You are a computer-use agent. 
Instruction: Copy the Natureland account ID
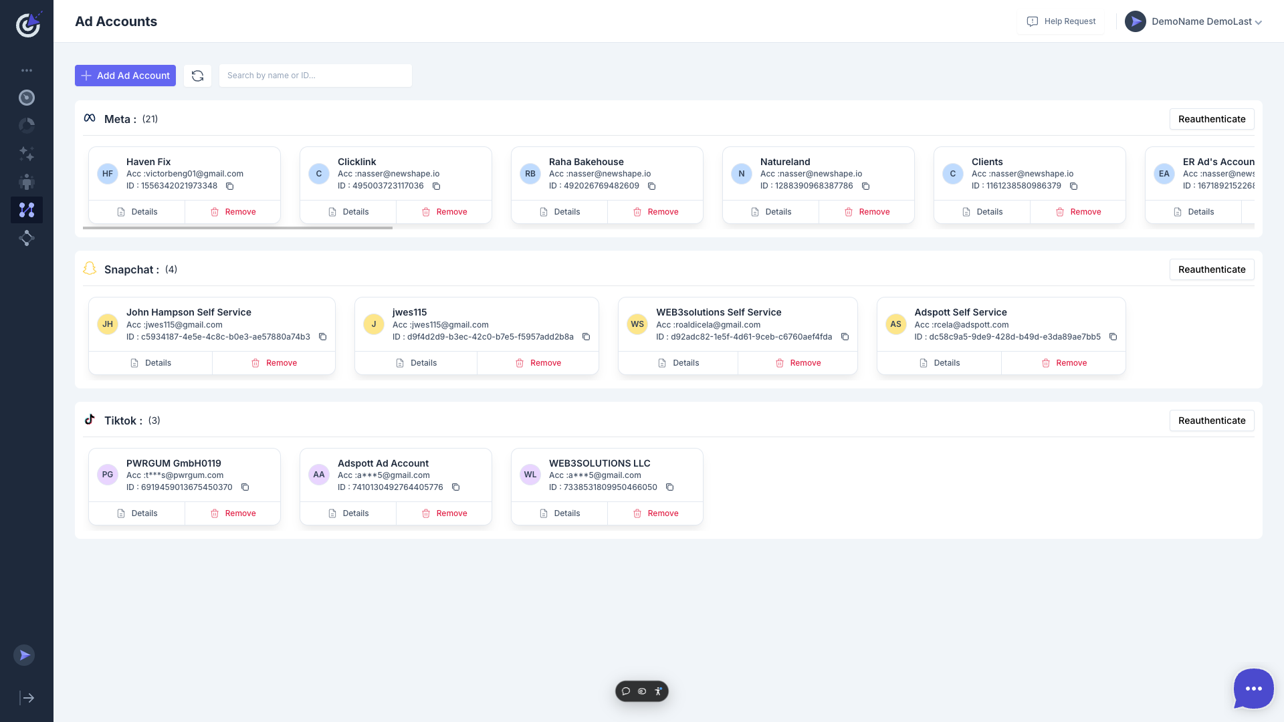865,187
